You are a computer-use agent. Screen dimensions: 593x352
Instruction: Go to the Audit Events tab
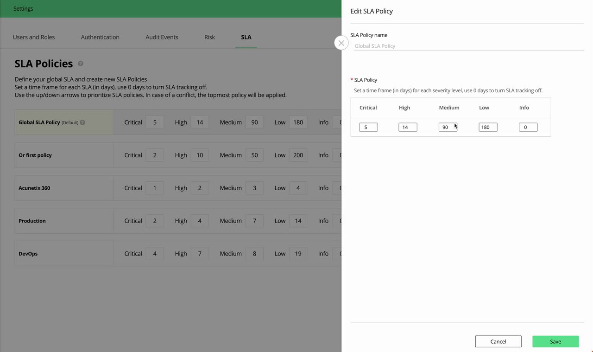click(x=162, y=37)
